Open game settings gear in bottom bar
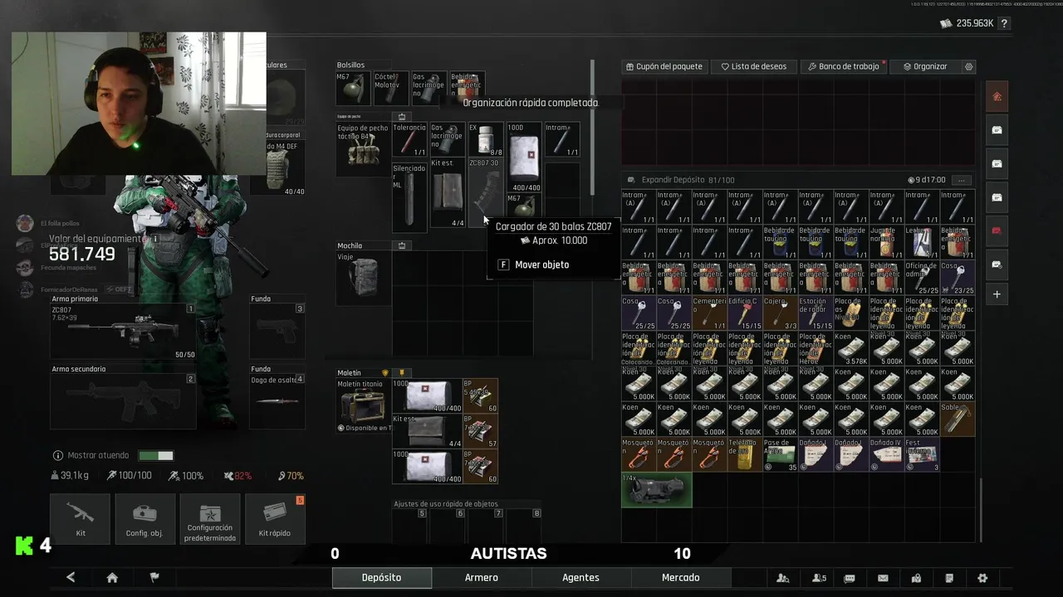Screen dimensions: 1063x597 [x=982, y=578]
